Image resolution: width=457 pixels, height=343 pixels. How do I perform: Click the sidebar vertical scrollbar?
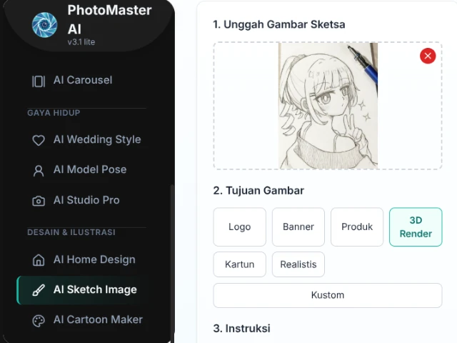pos(172,262)
